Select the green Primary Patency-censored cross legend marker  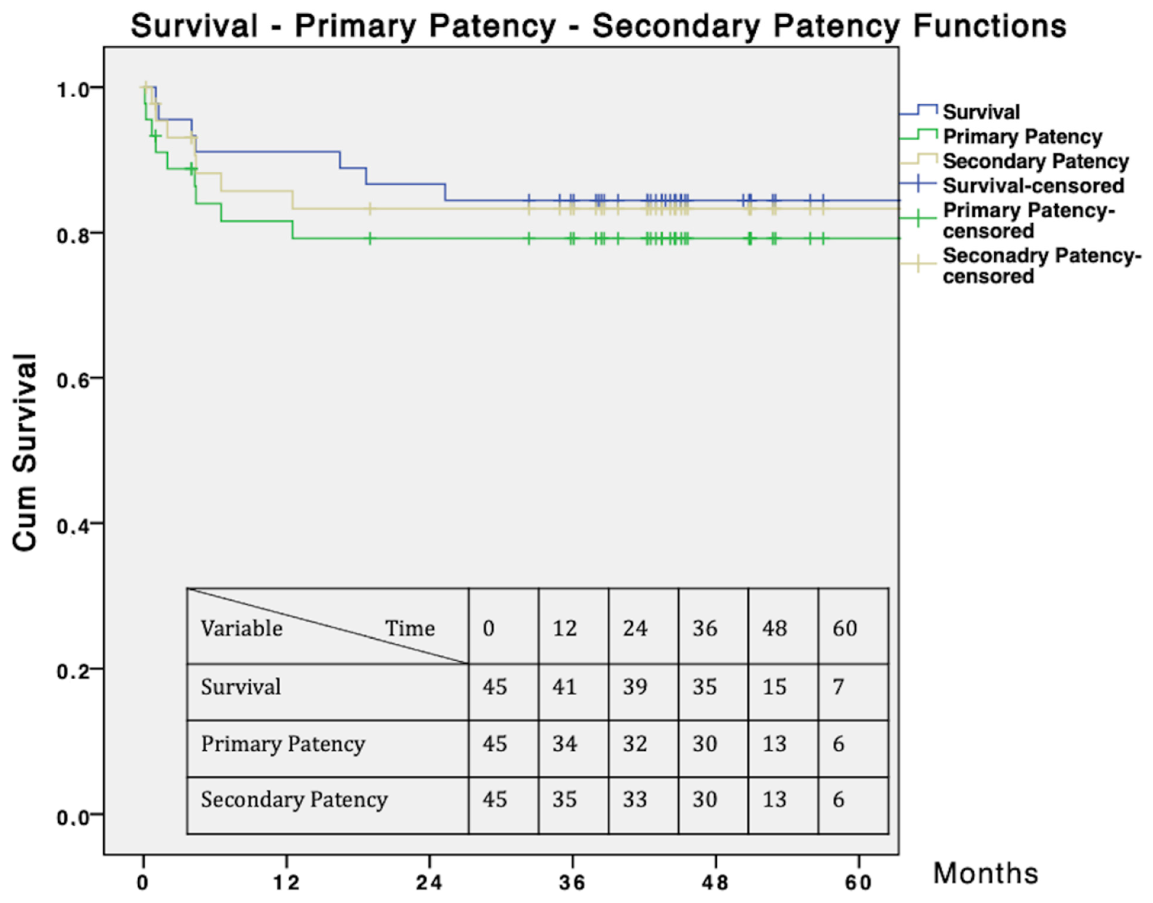coord(918,218)
